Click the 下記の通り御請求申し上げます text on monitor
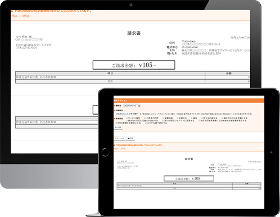The height and width of the screenshot is (217, 280). click(33, 45)
